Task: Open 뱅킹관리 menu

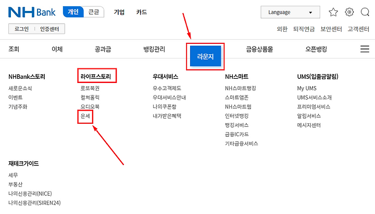Action: (x=154, y=49)
